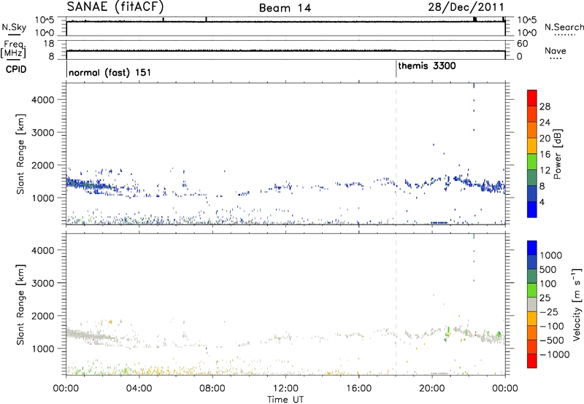Click the bright blue bottom Power colorbar segment
This screenshot has height=404, width=584.
point(532,209)
